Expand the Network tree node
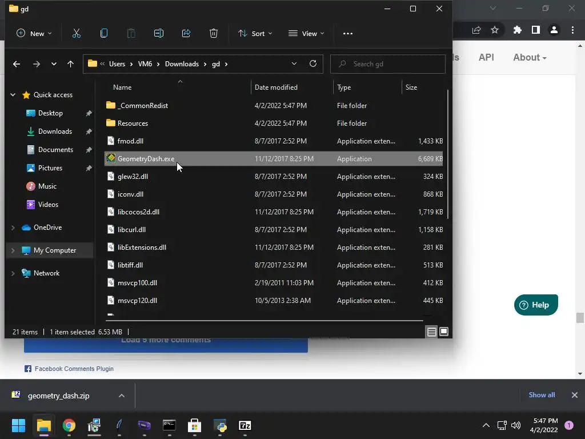 [x=13, y=273]
